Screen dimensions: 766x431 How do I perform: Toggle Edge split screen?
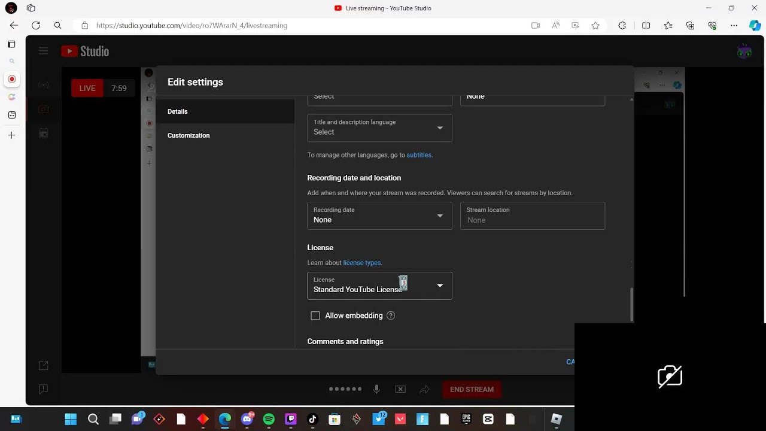click(646, 25)
